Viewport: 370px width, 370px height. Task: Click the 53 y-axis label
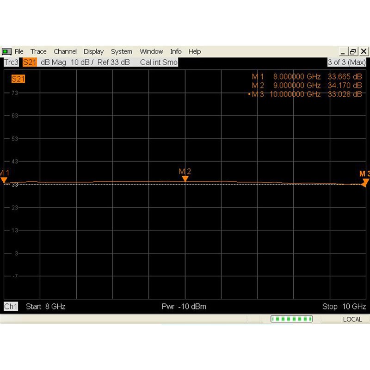pos(15,139)
